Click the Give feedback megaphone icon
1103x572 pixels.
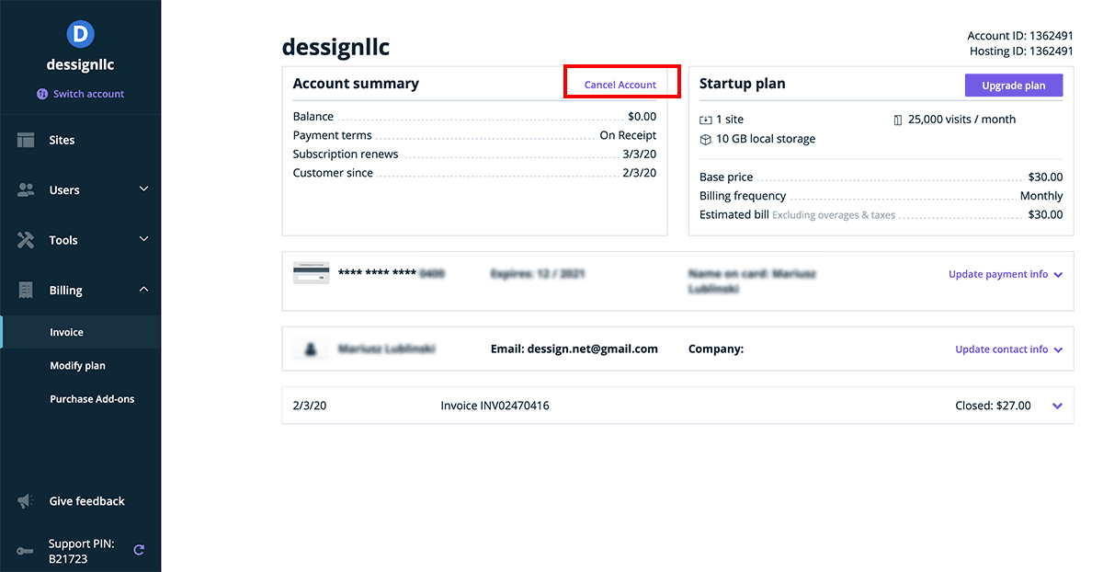(26, 501)
